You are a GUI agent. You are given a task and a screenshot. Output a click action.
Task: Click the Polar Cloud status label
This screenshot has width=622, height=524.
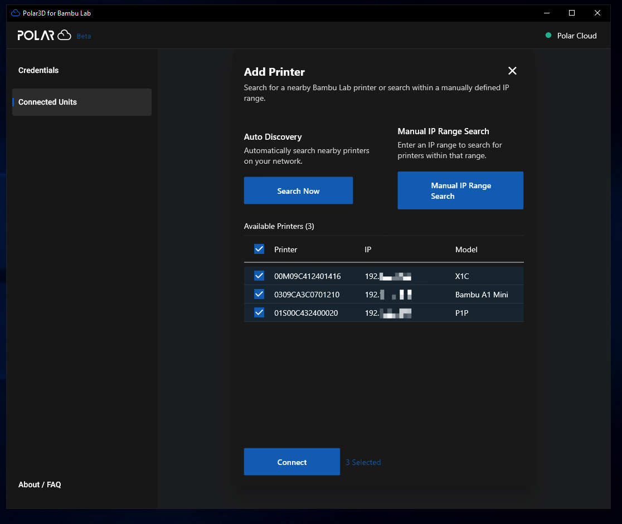pos(577,36)
